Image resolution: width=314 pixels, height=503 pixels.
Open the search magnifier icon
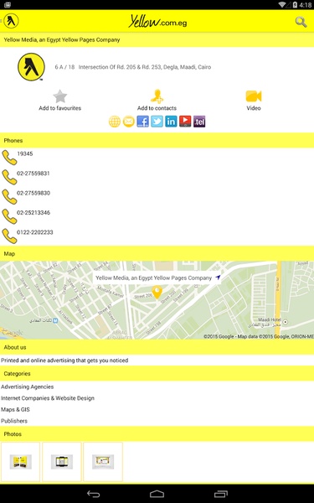(301, 22)
